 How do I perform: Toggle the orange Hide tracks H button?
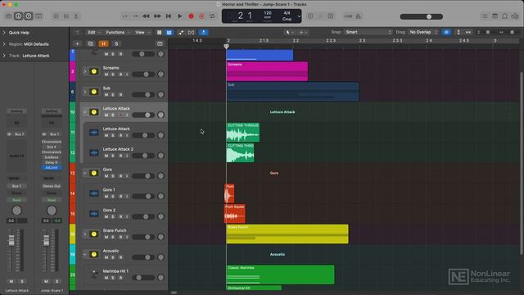[x=104, y=43]
